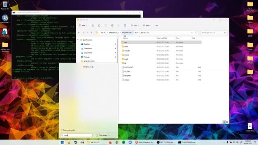Screen dimensions: 258x145
Task: Sort by the Name column header
Action: 125,38
